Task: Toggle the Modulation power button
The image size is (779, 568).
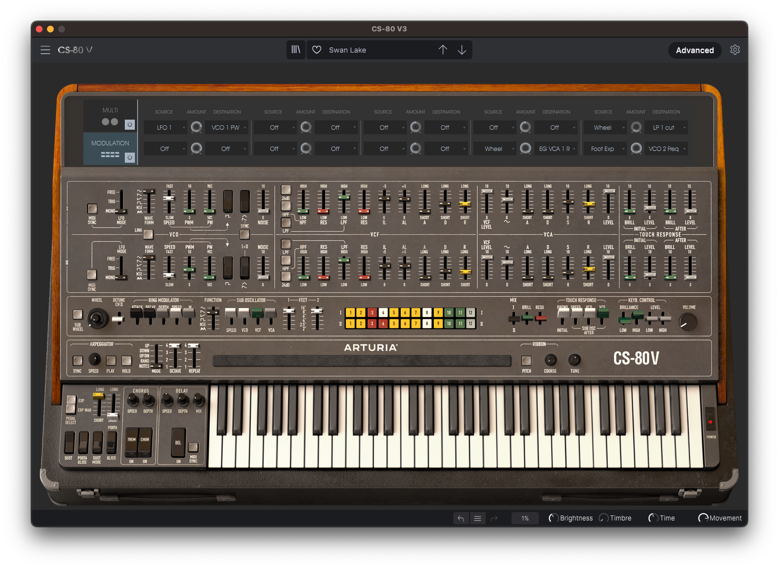Action: [x=129, y=158]
